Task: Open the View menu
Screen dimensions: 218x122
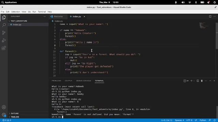Action: click(x=24, y=12)
